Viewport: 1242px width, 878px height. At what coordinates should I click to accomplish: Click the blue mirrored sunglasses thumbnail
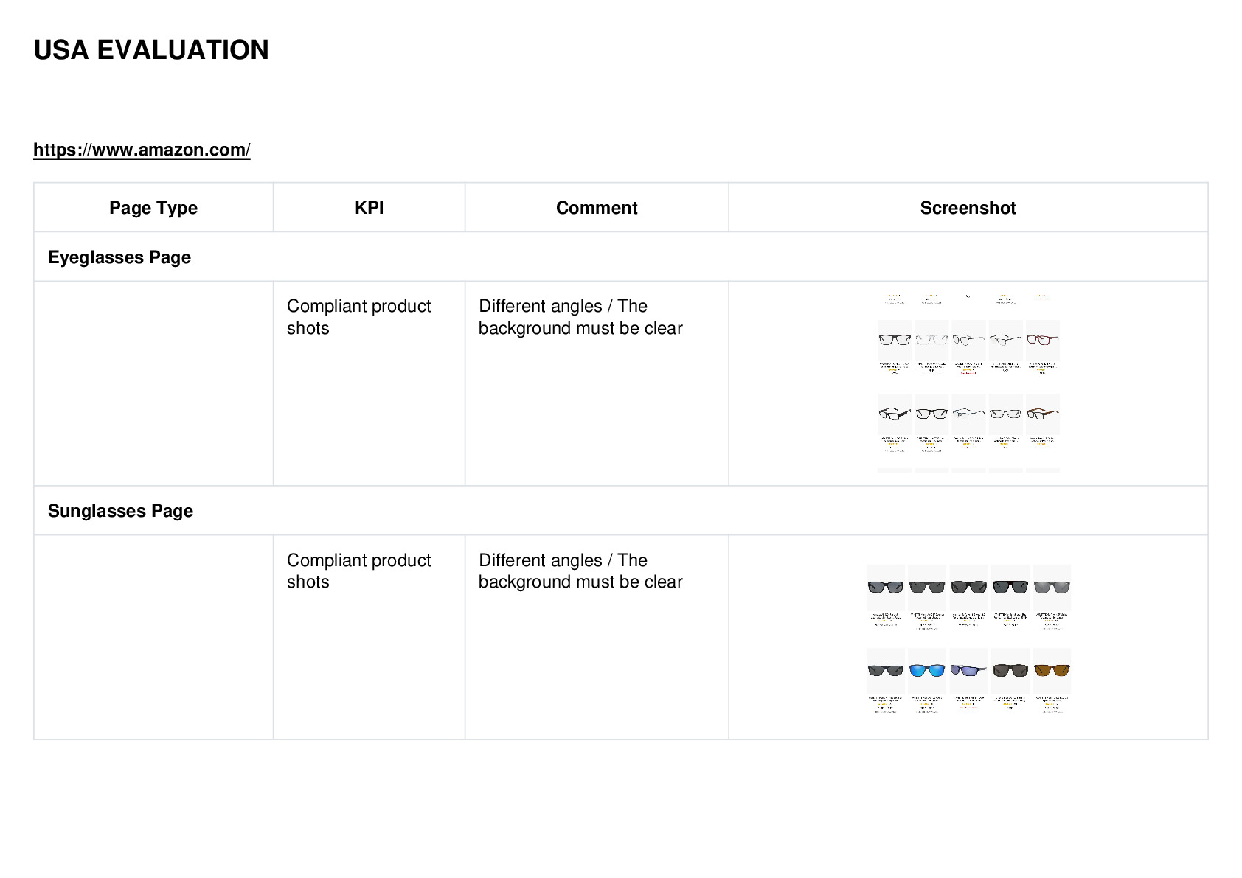(927, 670)
